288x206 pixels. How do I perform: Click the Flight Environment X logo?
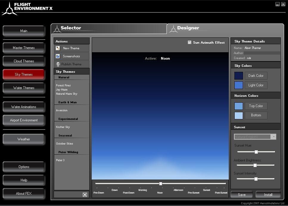tap(9, 9)
